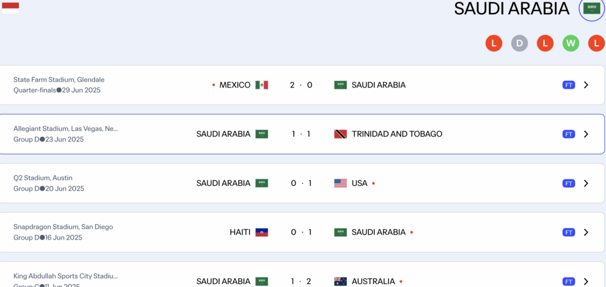Click the Saudi flag in Mexico match row
Viewport: 606px width, 287px height.
point(340,85)
